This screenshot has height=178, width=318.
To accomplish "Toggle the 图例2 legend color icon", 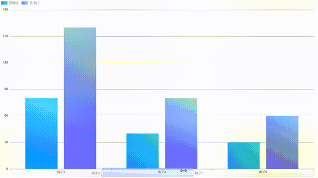I will (x=25, y=3).
